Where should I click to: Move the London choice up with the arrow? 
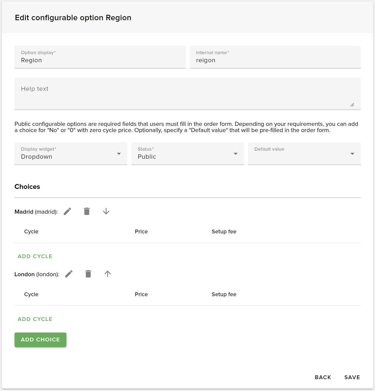107,274
